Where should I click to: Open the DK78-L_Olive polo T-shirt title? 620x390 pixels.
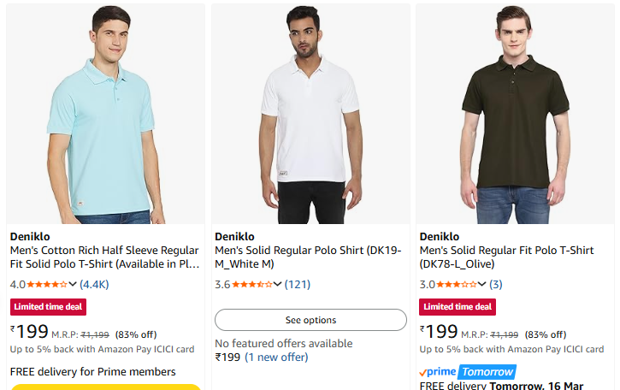(x=506, y=257)
